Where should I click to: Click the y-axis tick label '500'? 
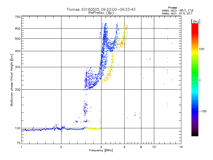pyautogui.click(x=18, y=39)
